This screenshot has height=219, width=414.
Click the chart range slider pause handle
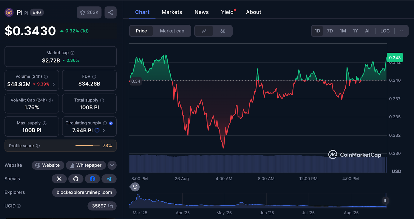click(385, 200)
